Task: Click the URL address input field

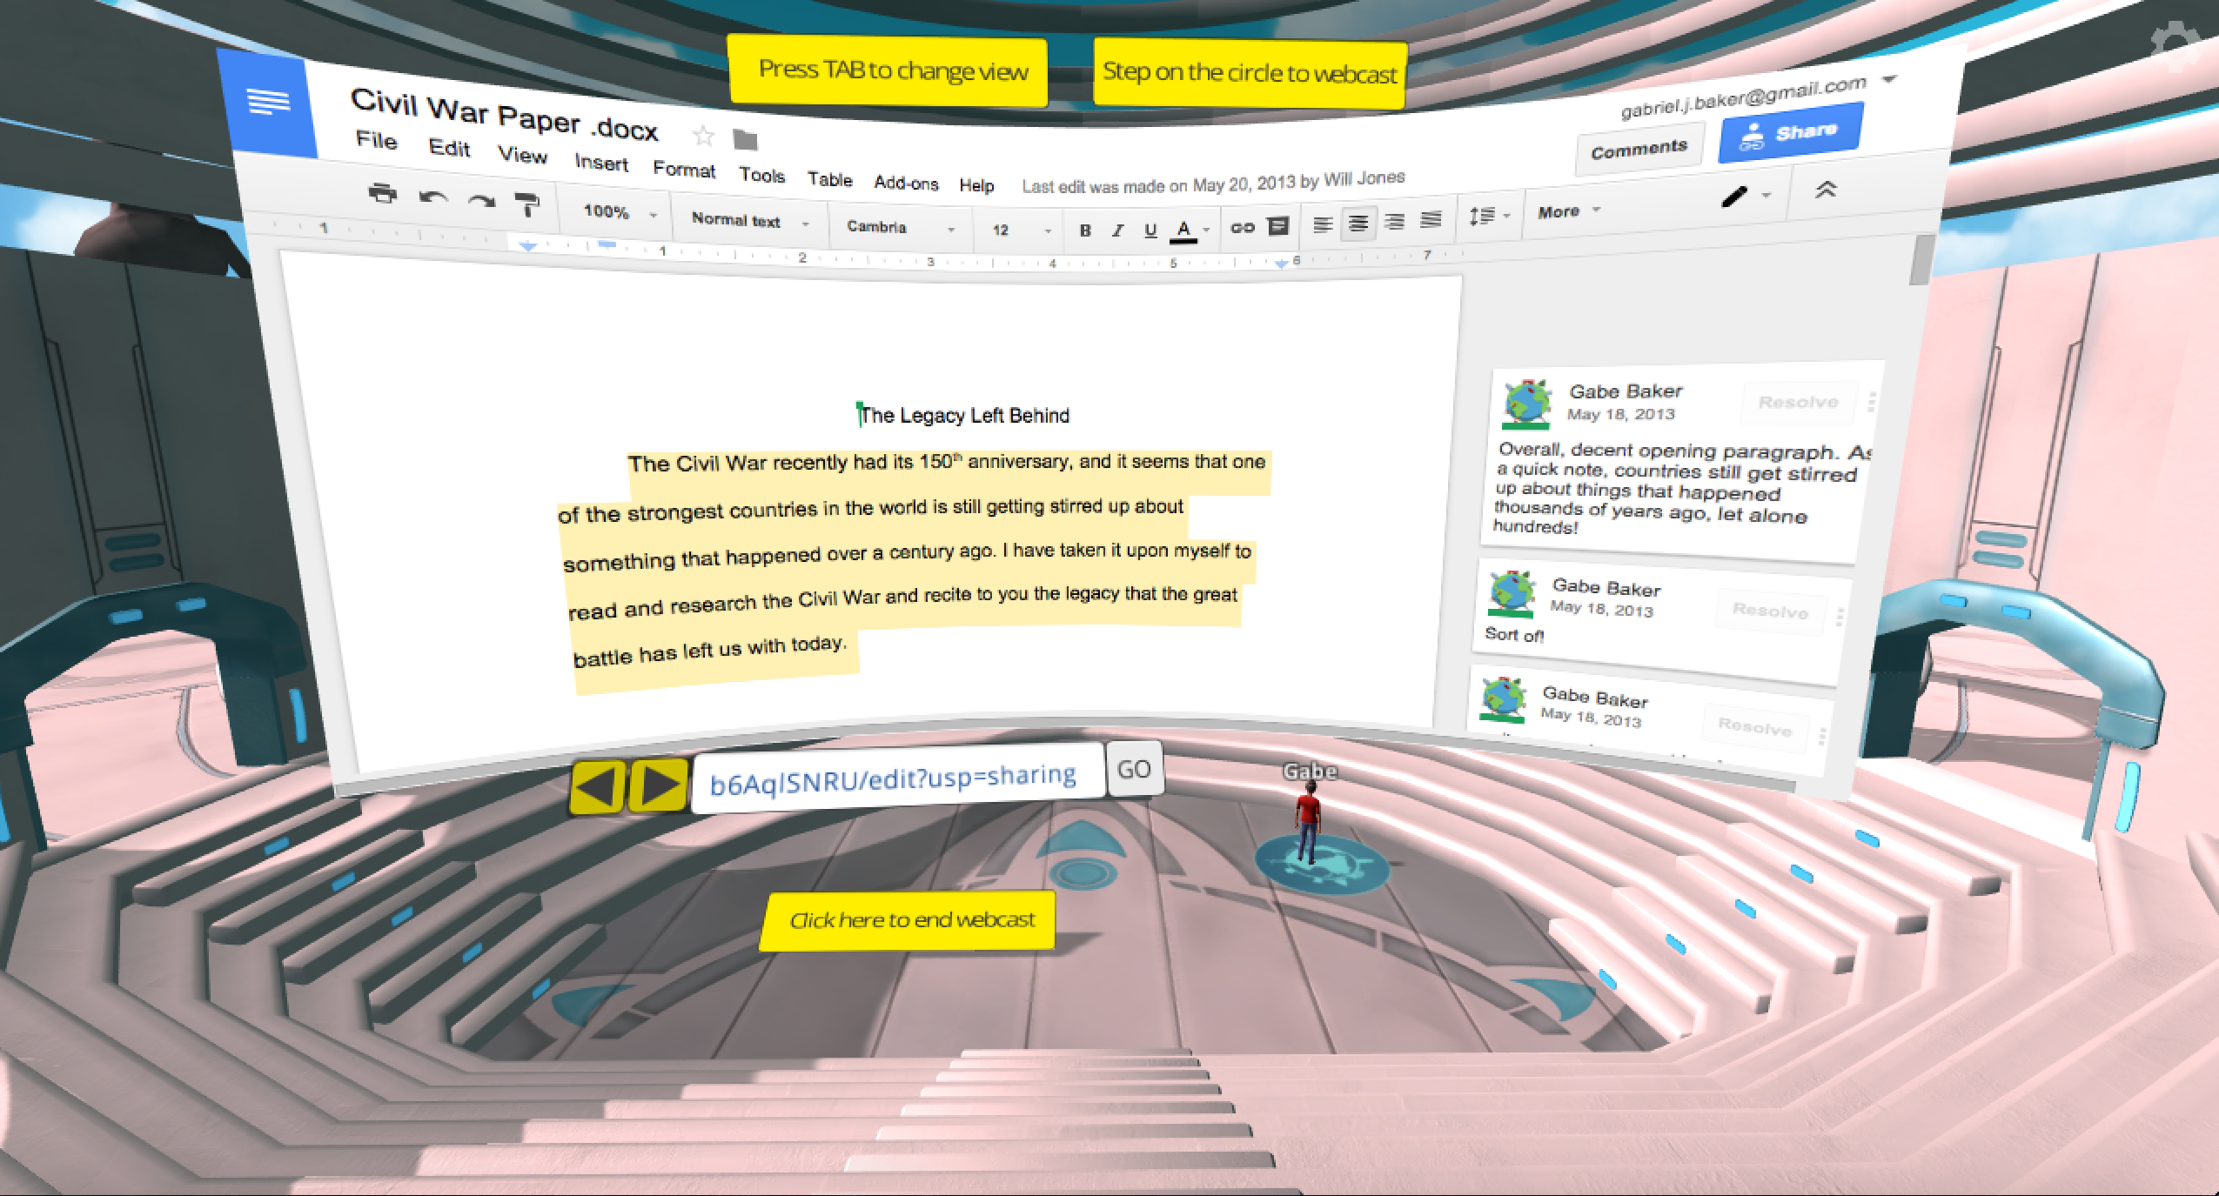Action: [x=896, y=778]
